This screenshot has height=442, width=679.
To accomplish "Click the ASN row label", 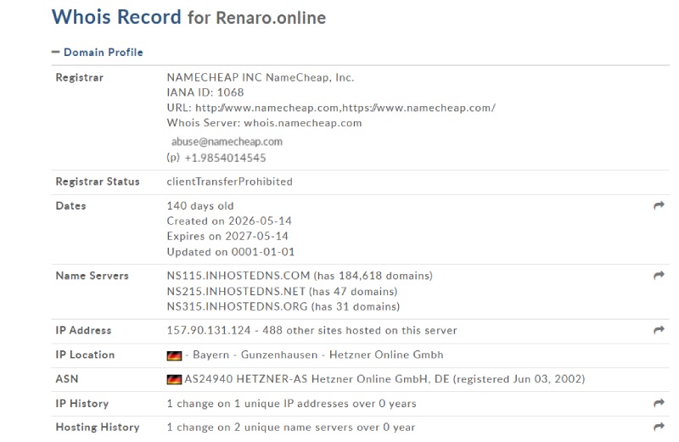I will tap(67, 379).
